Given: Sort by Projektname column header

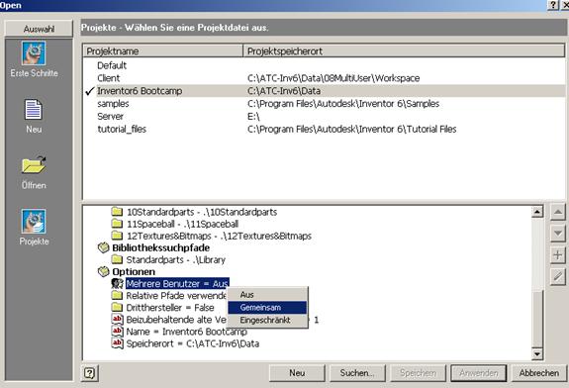Looking at the screenshot, I should [x=163, y=51].
